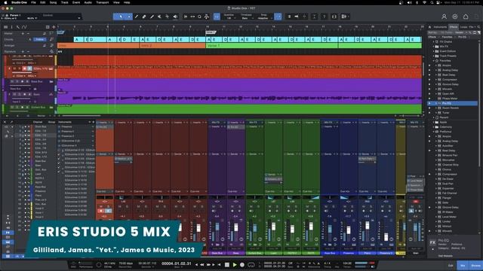Click the question mark help icon in the toolbar

click(x=324, y=17)
